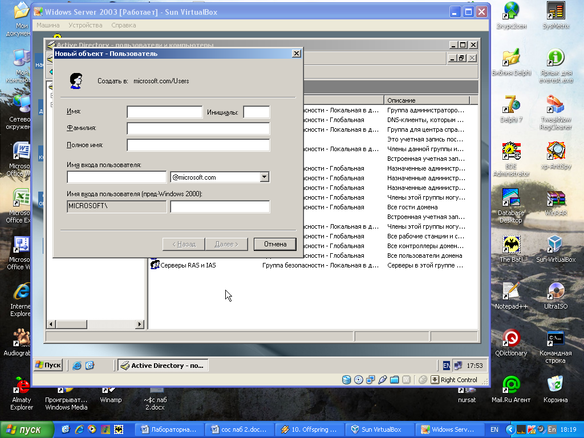Open the host пуск start menu
This screenshot has height=438, width=584.
[26, 430]
